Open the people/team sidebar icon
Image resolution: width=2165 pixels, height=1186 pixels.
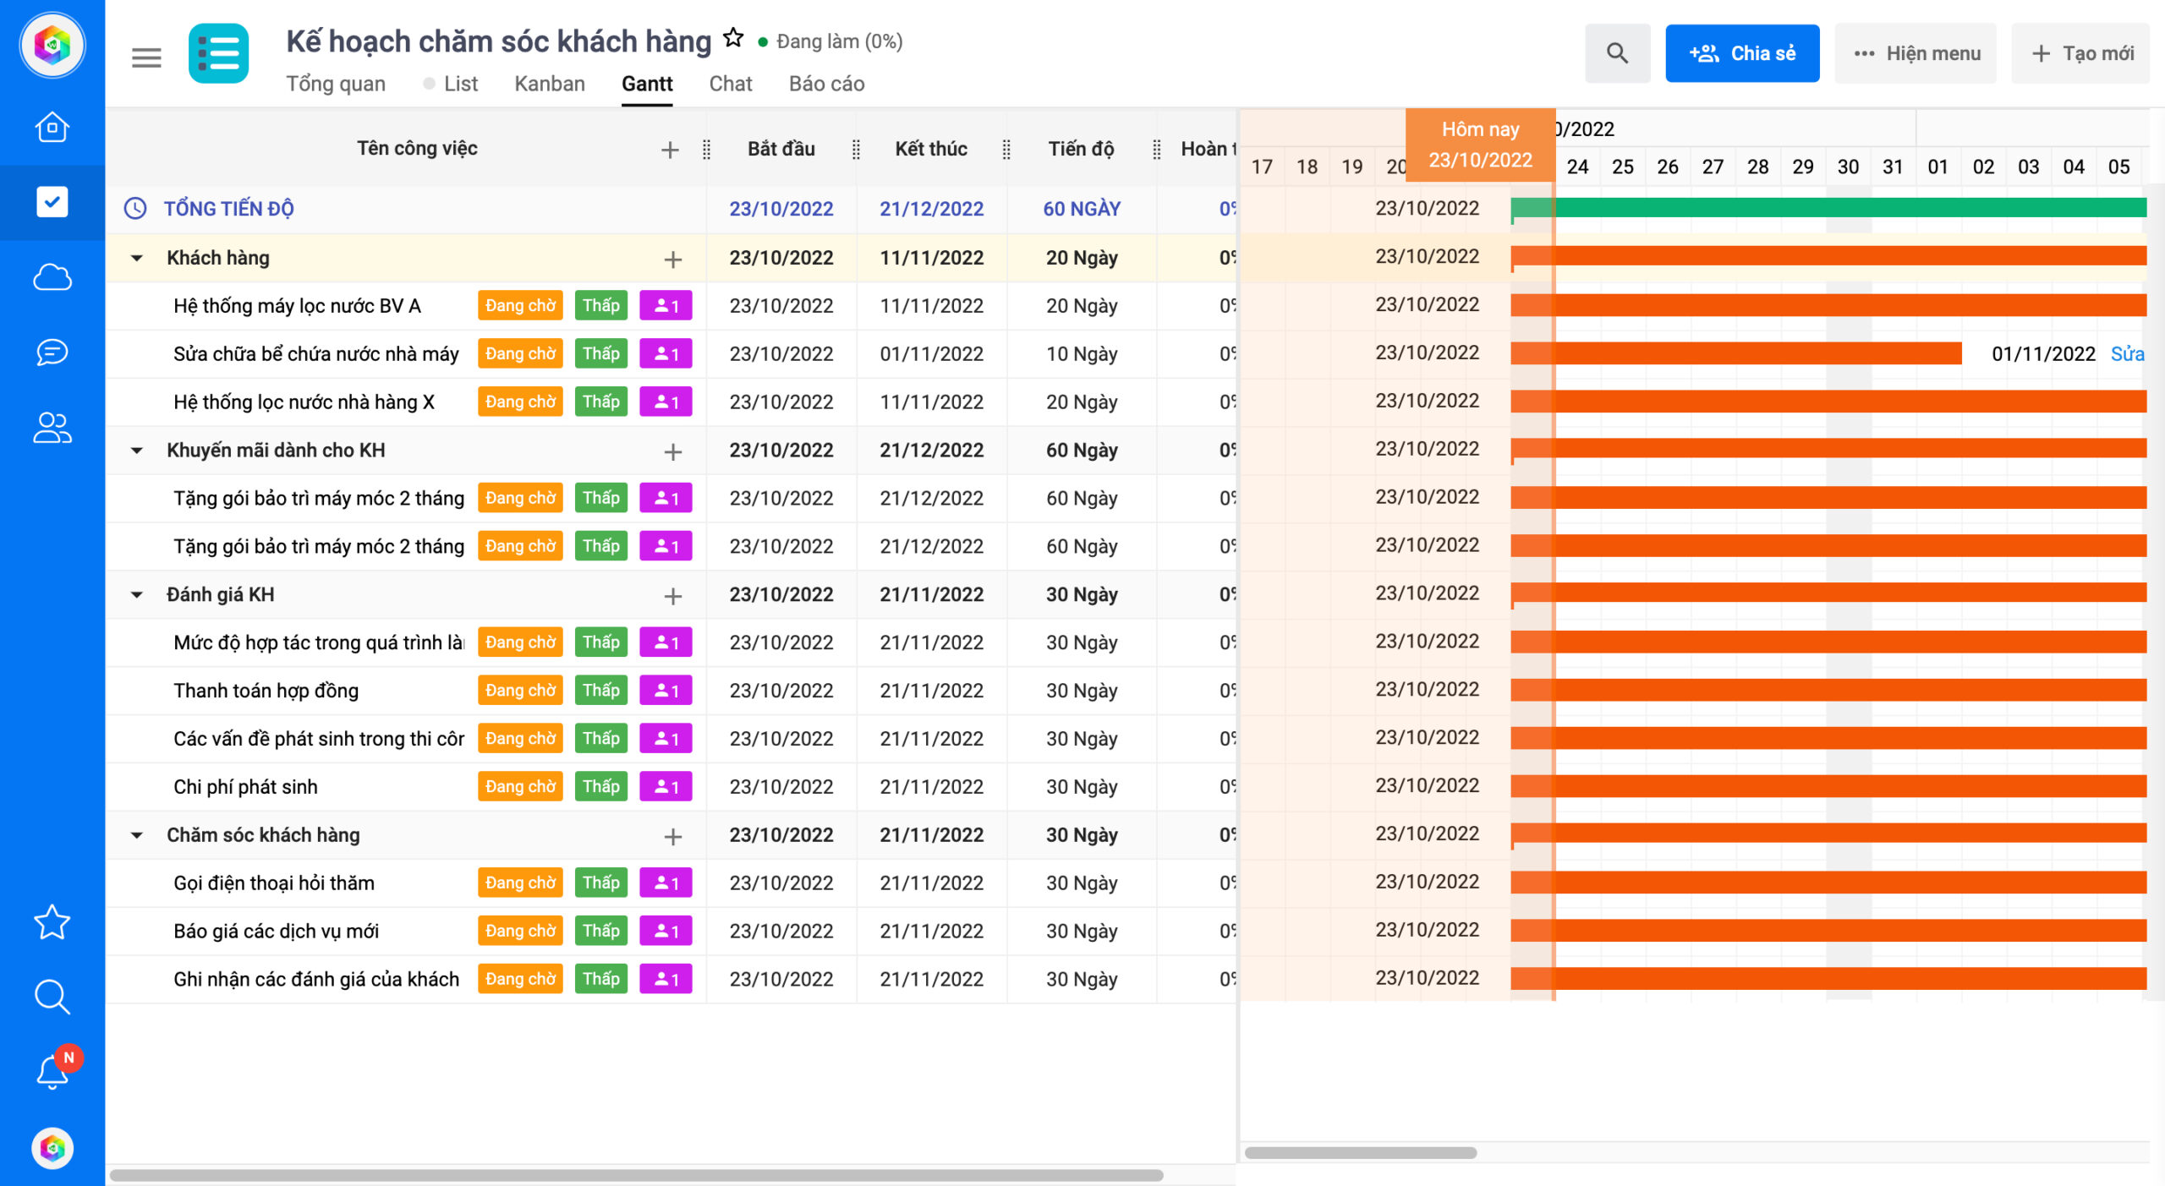pos(52,427)
